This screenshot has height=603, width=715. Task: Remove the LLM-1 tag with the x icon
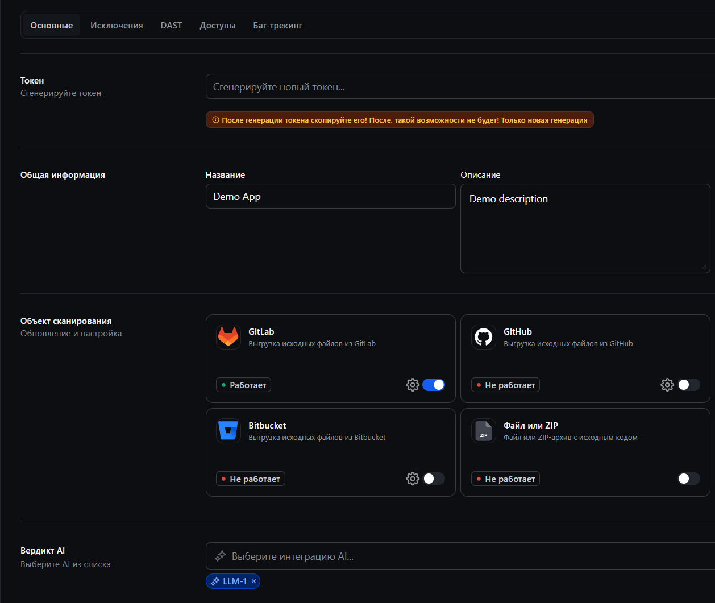click(x=253, y=581)
